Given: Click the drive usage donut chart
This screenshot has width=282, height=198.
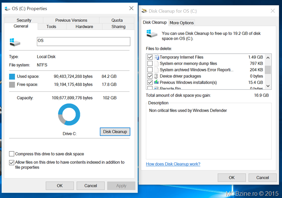Looking at the screenshot, I should pyautogui.click(x=69, y=115).
